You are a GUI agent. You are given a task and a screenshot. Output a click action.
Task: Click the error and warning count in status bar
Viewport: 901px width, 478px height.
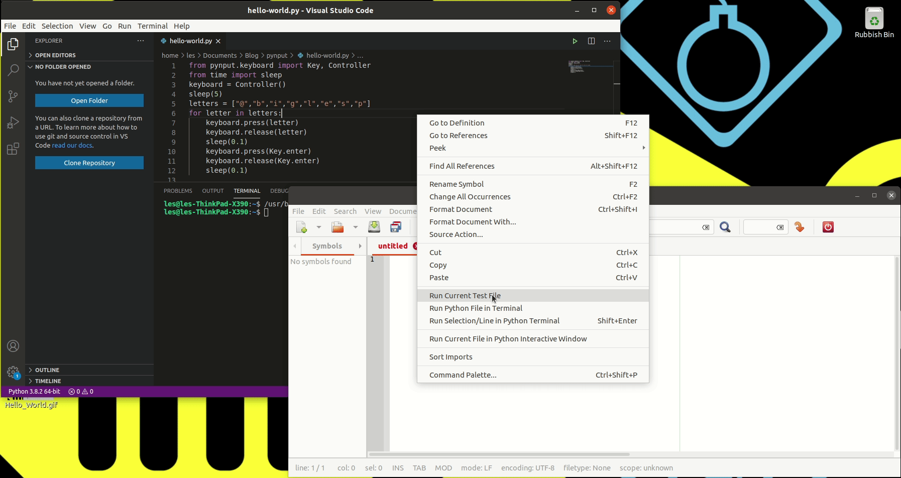tap(81, 392)
